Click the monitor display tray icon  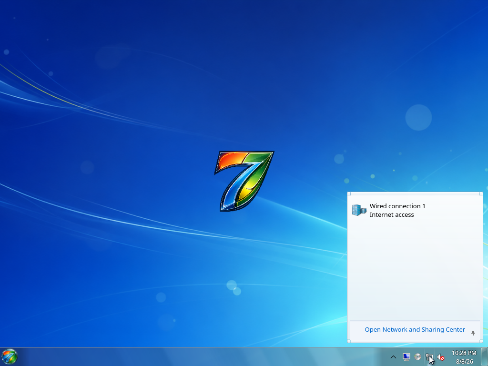tap(406, 357)
